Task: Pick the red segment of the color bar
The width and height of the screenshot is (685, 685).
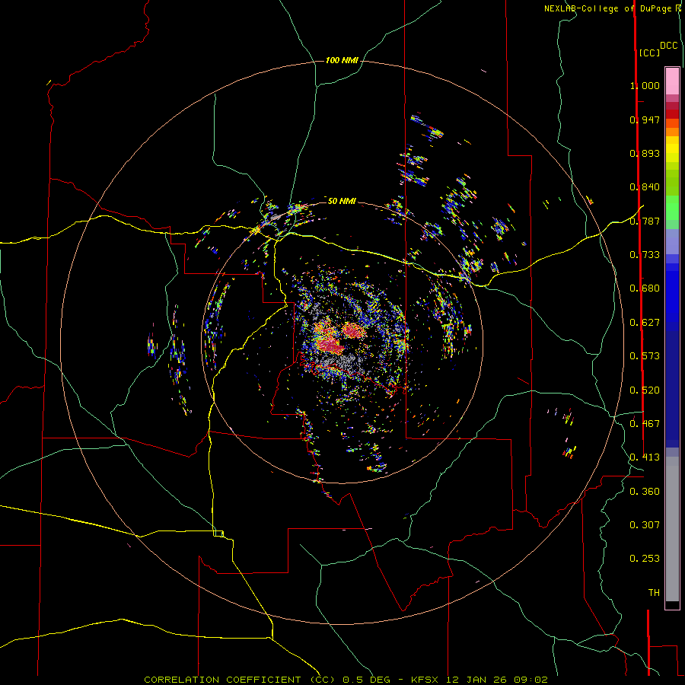Action: (x=672, y=114)
